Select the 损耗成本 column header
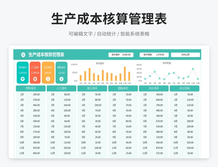This screenshot has width=218, height=167. [x=123, y=88]
